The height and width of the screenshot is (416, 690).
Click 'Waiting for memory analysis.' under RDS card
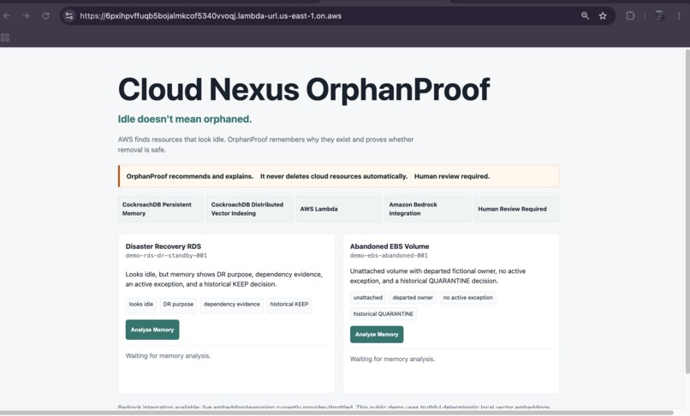coord(168,356)
